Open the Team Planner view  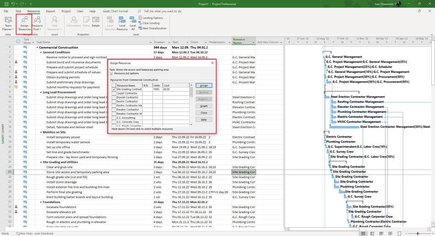click(8, 23)
